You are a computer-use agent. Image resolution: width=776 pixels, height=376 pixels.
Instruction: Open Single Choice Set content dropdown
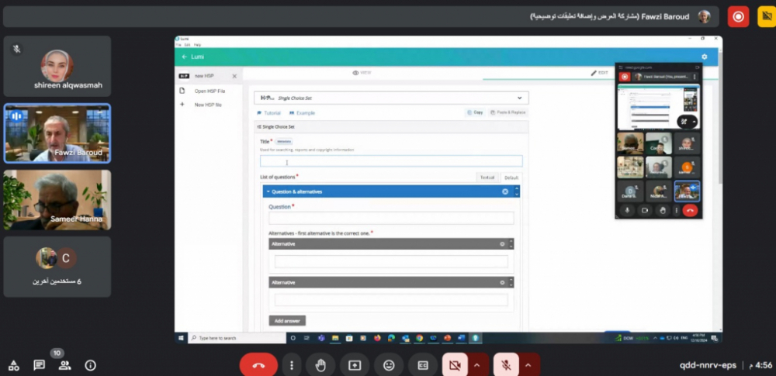pos(391,98)
